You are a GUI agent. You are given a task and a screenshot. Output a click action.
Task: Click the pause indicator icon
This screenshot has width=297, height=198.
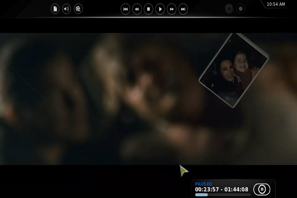[262, 189]
